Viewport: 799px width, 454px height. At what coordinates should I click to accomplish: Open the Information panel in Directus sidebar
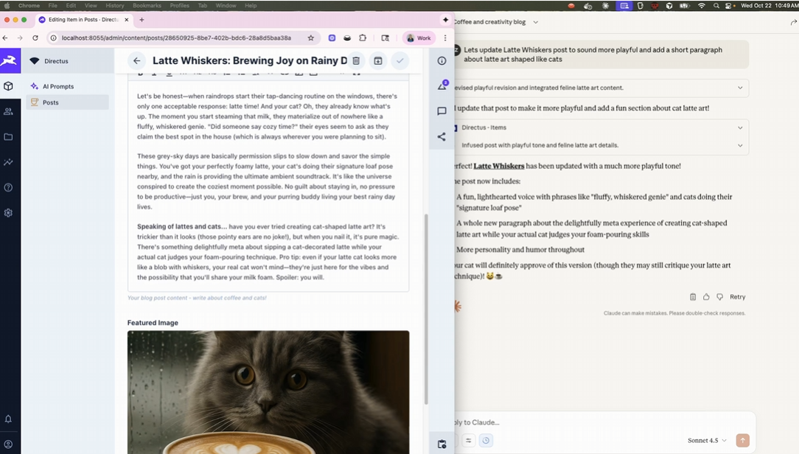[x=442, y=60]
